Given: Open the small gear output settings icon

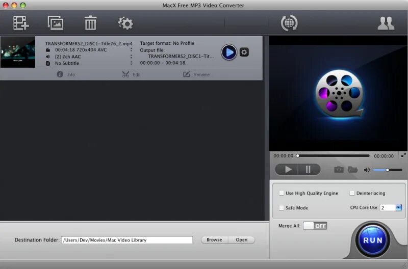Looking at the screenshot, I should 244,52.
